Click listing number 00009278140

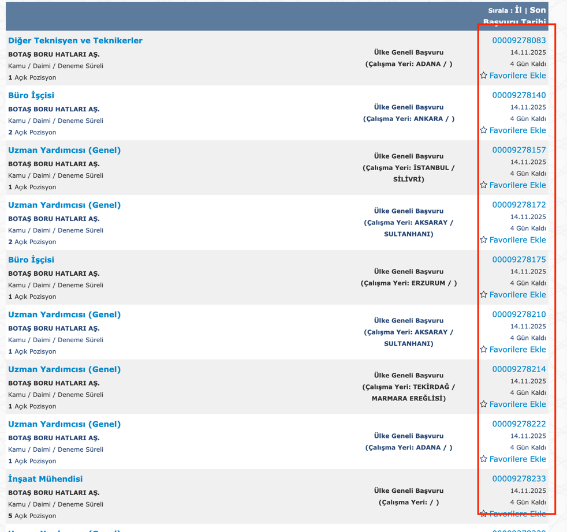pyautogui.click(x=518, y=95)
